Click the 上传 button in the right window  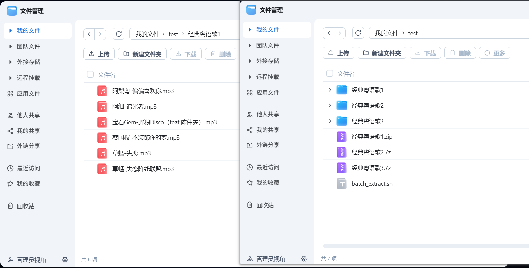(338, 53)
